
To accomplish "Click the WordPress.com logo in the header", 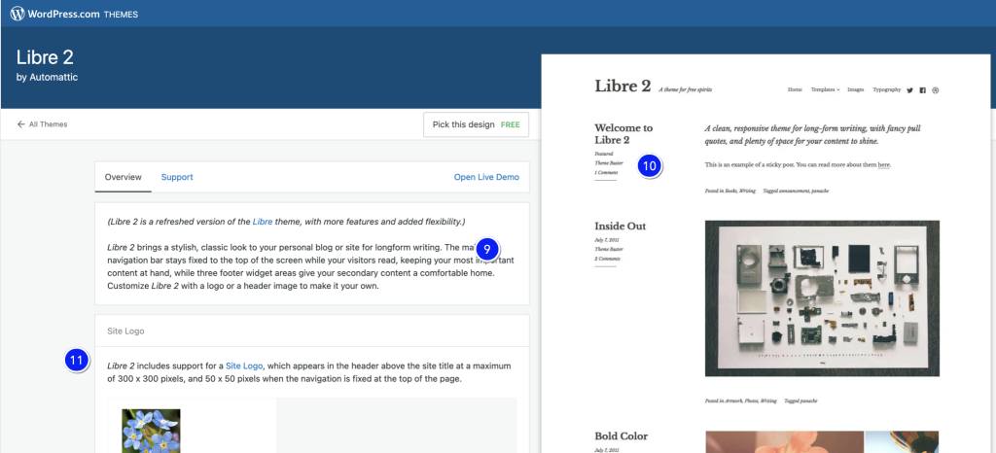I will 18,14.
